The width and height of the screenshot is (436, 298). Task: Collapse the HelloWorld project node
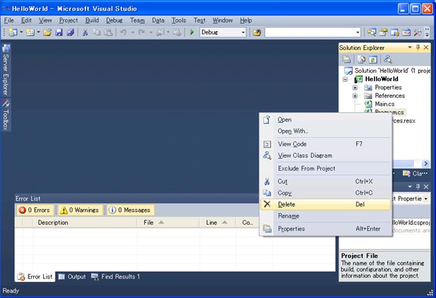point(345,79)
